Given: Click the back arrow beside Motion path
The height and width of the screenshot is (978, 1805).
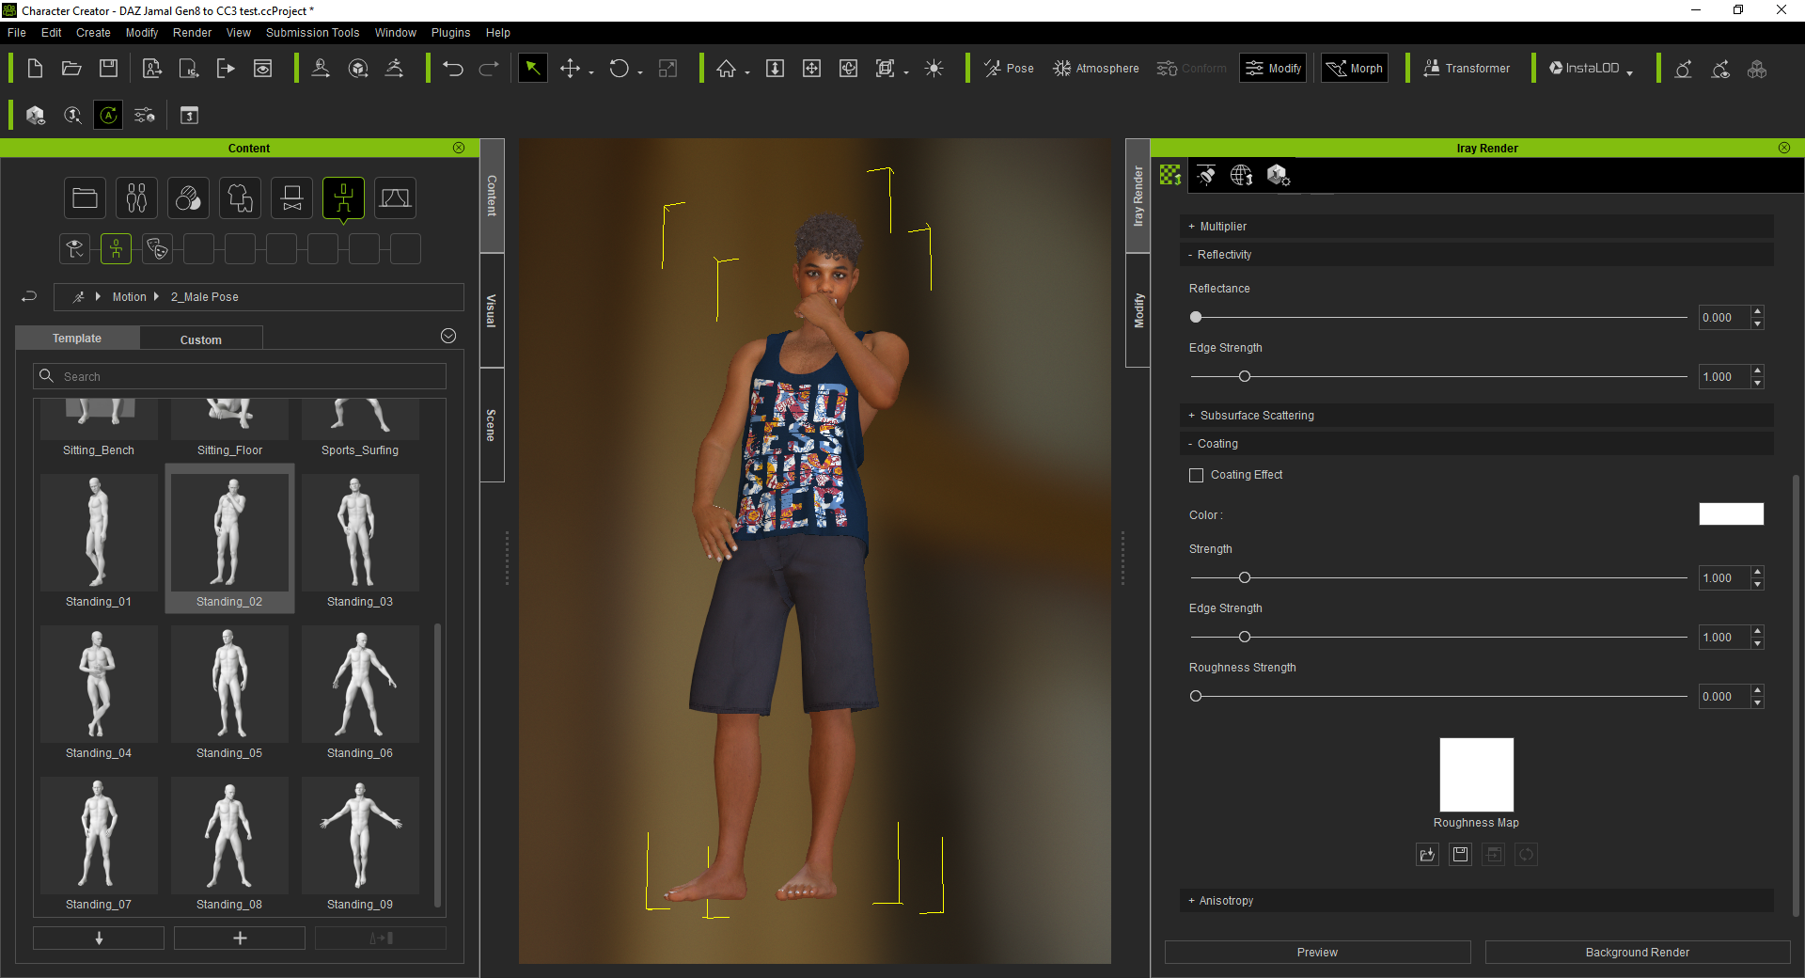Looking at the screenshot, I should point(29,296).
